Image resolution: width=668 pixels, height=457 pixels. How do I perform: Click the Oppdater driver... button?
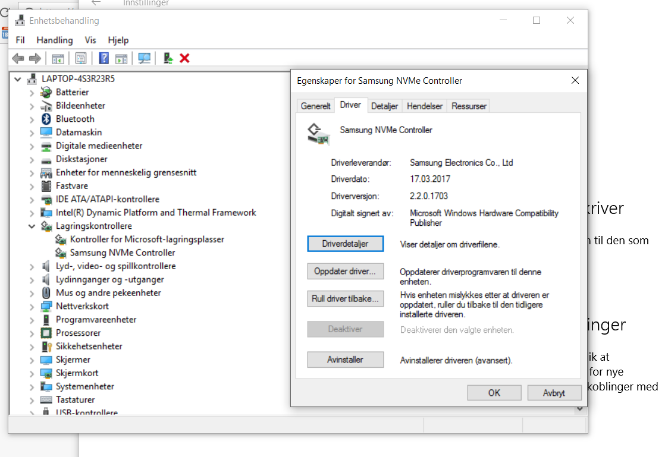click(x=345, y=271)
